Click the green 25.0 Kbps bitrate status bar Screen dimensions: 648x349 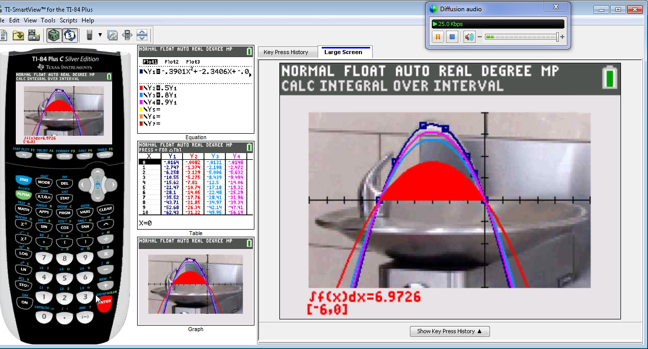pos(498,24)
